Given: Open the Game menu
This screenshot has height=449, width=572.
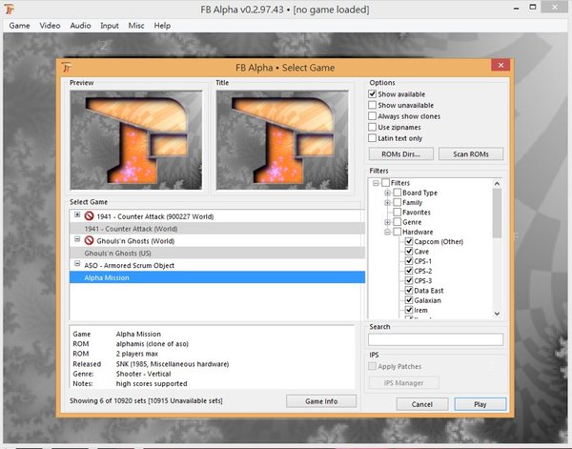Looking at the screenshot, I should 19,26.
